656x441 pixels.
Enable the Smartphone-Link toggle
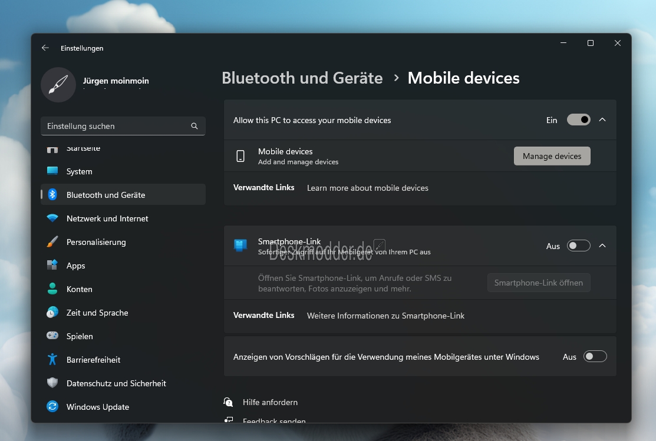(579, 246)
